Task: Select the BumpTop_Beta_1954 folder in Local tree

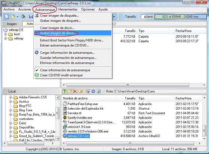Action: click(x=37, y=114)
